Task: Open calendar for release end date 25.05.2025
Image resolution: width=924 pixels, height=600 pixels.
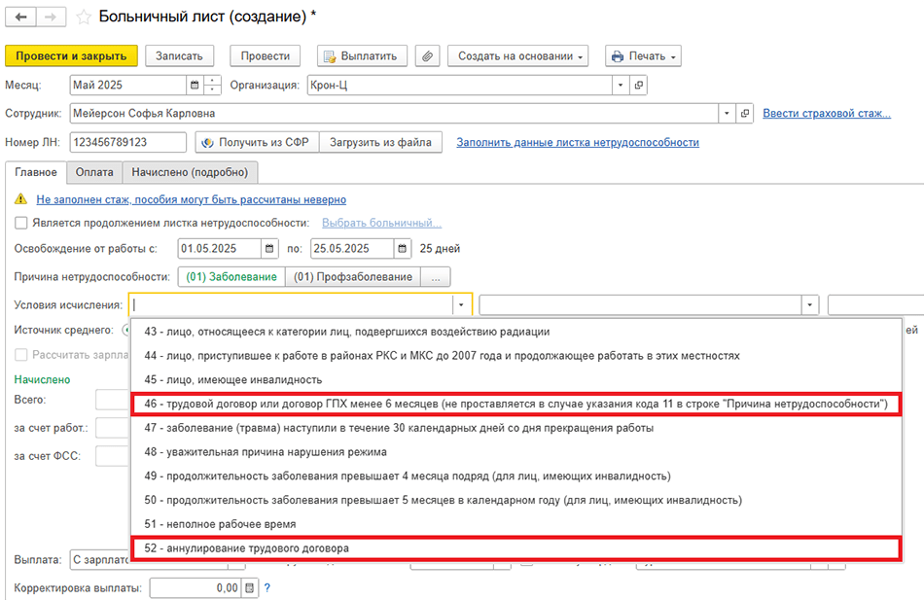Action: pos(403,248)
